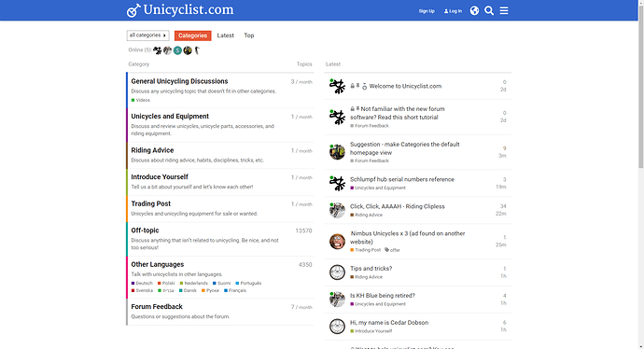
Task: Click Other Languages topic count 4350
Action: [x=305, y=265]
